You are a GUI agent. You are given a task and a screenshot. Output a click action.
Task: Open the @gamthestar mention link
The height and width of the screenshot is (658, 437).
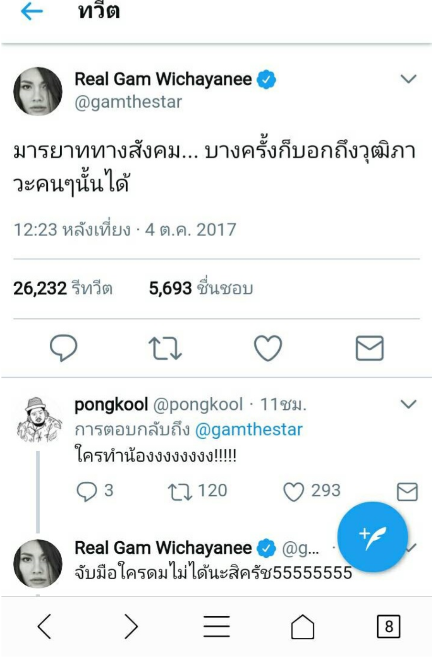(x=249, y=429)
